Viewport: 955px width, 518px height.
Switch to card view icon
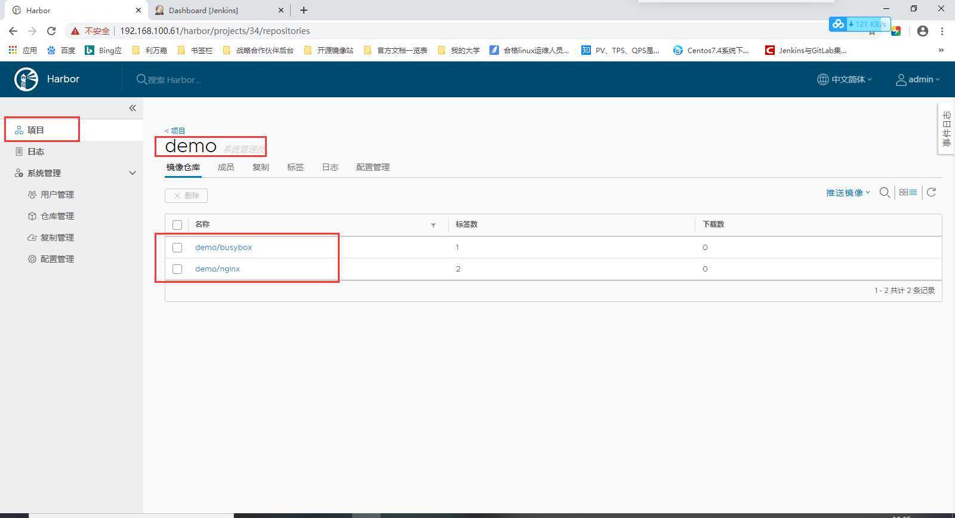coord(903,192)
